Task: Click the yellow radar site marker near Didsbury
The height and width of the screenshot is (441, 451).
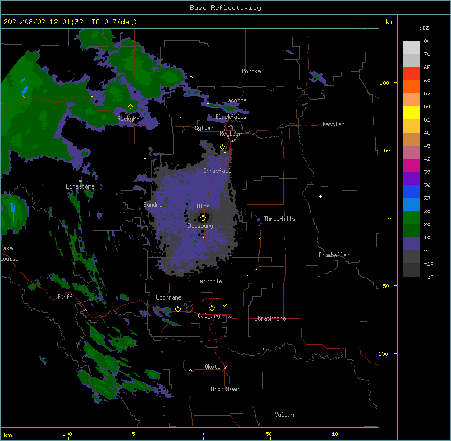Action: pyautogui.click(x=203, y=218)
